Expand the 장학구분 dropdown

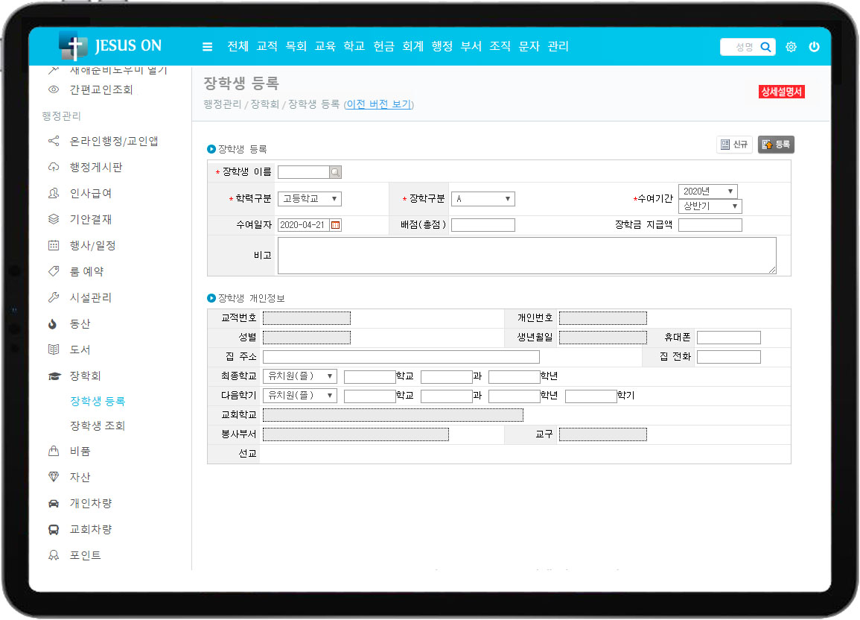(x=482, y=199)
